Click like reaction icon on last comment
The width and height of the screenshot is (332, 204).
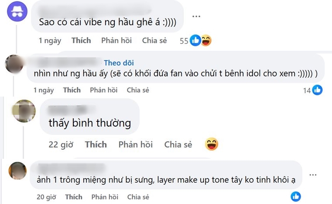pos(296,197)
